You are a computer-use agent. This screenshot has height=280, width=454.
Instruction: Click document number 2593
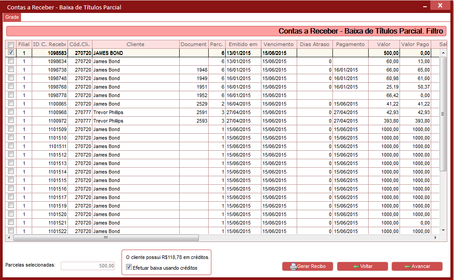tap(202, 121)
